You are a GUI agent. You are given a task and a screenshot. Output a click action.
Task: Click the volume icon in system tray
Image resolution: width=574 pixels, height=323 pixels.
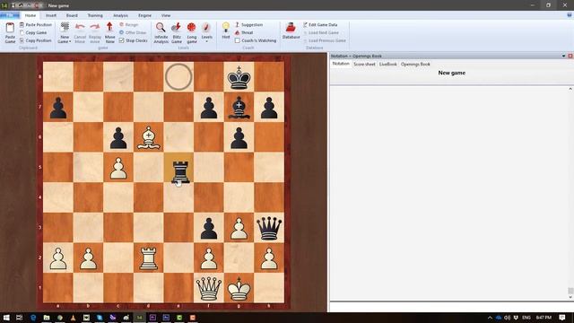(x=507, y=318)
